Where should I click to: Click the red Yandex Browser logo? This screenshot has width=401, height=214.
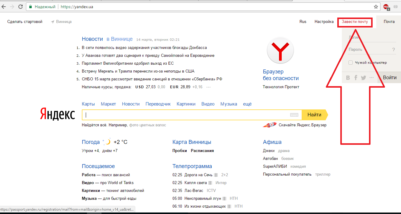coord(281,50)
